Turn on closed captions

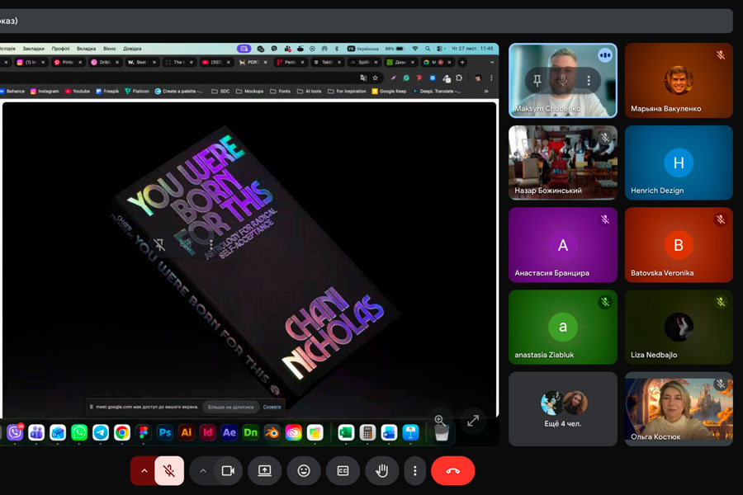click(343, 470)
